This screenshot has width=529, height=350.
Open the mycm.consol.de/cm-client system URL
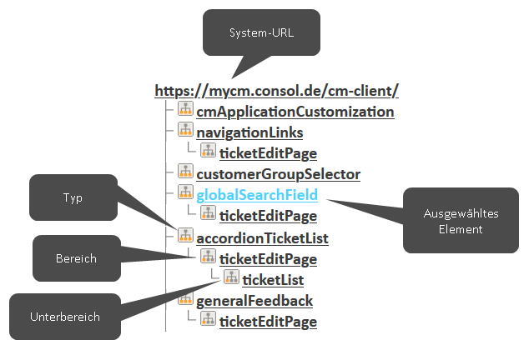(276, 90)
